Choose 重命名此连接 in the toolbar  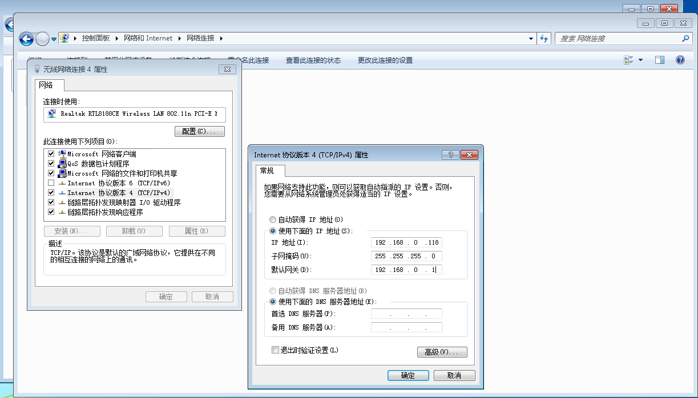pyautogui.click(x=248, y=60)
